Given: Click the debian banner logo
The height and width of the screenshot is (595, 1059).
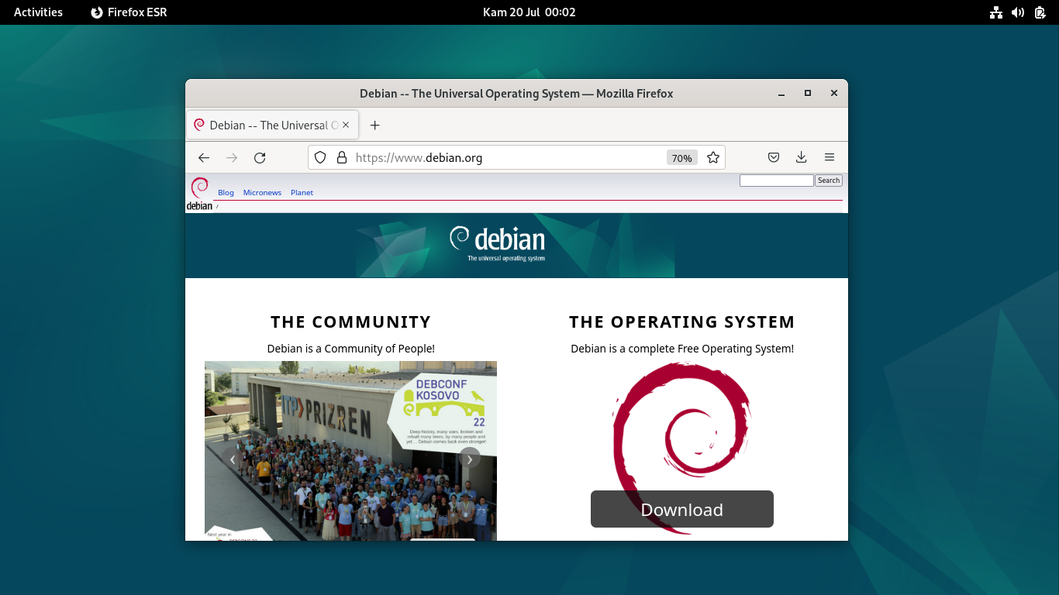Looking at the screenshot, I should [498, 243].
